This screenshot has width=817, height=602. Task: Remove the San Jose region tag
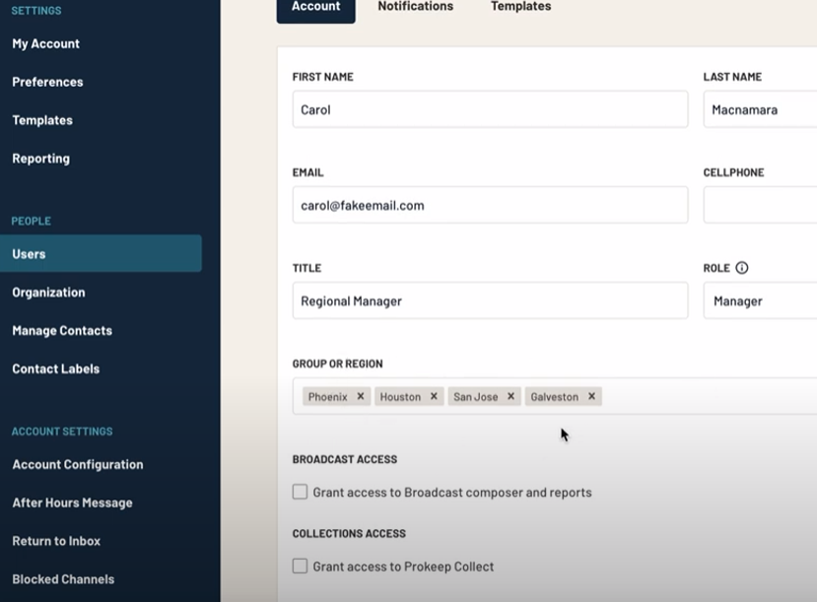(511, 397)
